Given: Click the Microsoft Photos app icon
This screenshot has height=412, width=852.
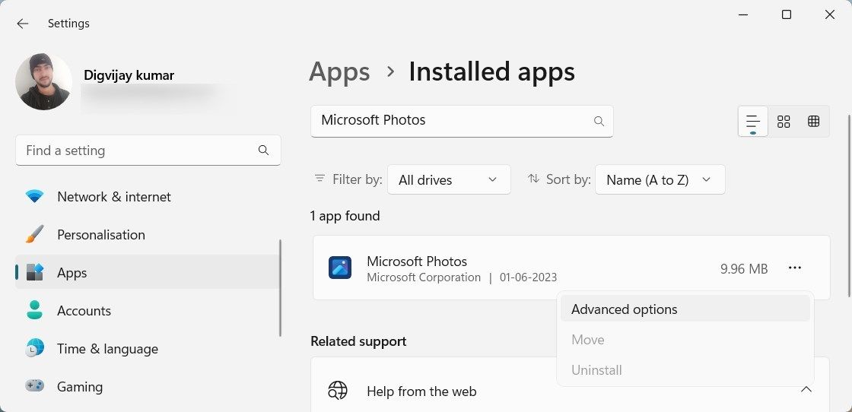Looking at the screenshot, I should click(x=340, y=268).
